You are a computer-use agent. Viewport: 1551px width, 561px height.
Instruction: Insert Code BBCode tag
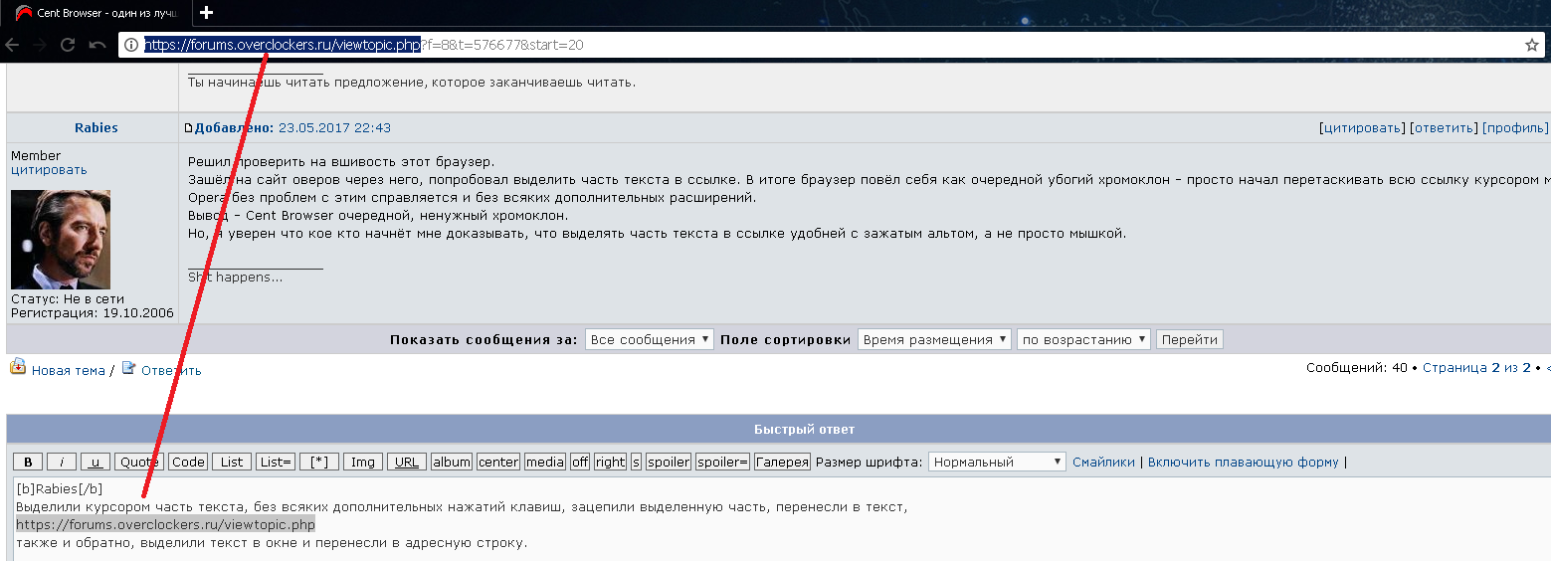tap(188, 462)
